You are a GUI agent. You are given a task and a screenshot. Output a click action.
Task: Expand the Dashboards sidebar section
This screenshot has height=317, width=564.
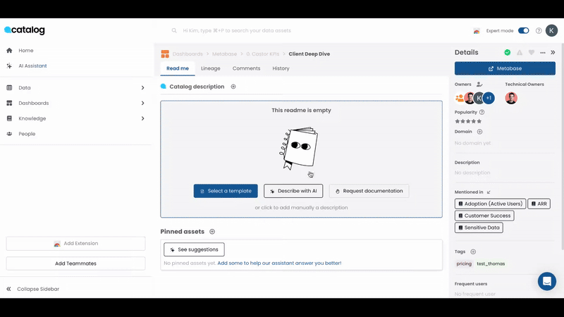click(142, 104)
